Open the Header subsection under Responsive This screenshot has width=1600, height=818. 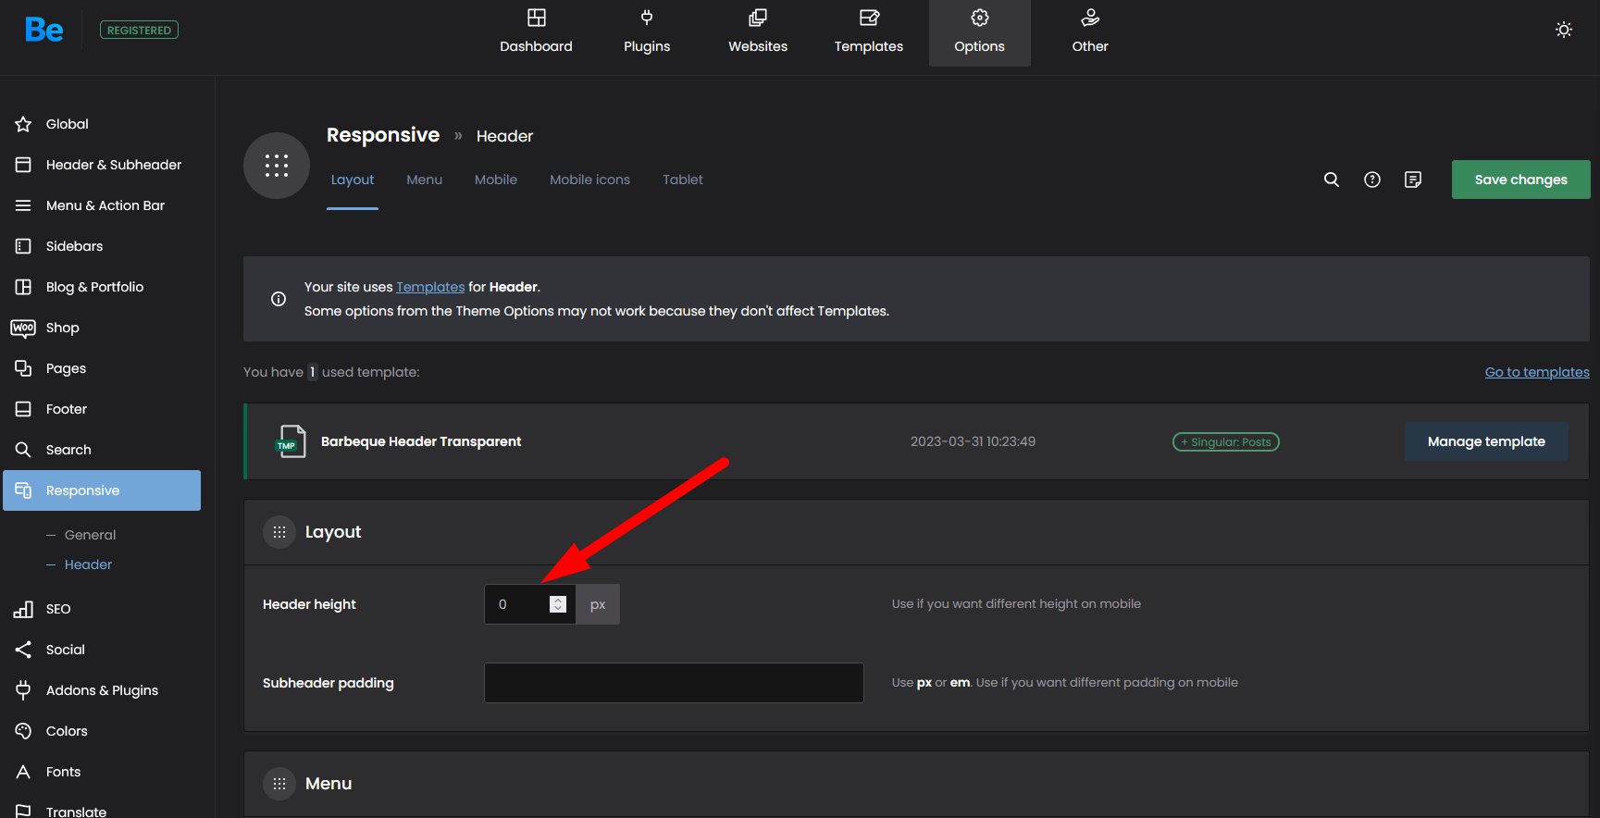click(x=88, y=564)
